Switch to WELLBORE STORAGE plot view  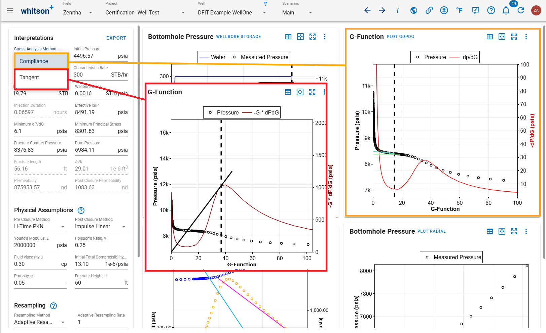[239, 37]
